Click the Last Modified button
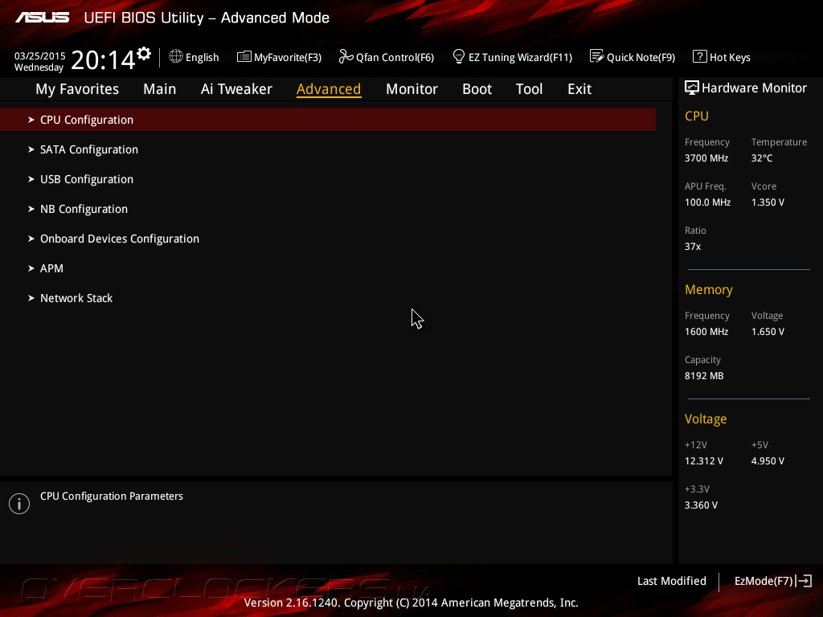This screenshot has height=617, width=823. pos(671,581)
